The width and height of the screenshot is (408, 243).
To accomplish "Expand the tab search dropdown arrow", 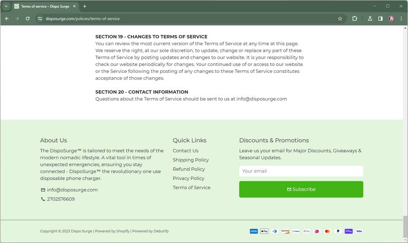I will pyautogui.click(x=6, y=6).
